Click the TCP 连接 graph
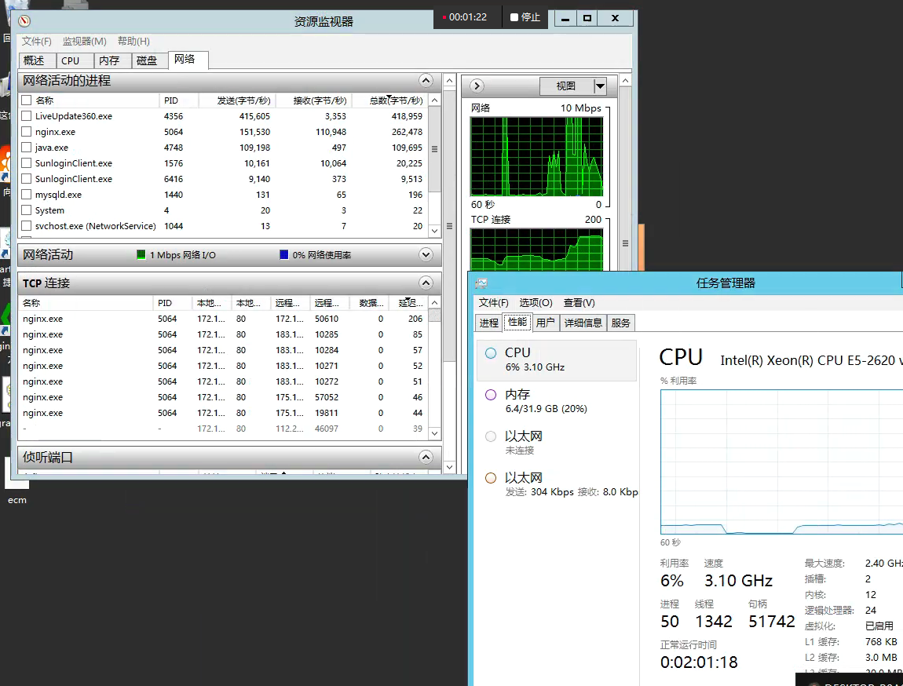This screenshot has width=903, height=686. (537, 249)
